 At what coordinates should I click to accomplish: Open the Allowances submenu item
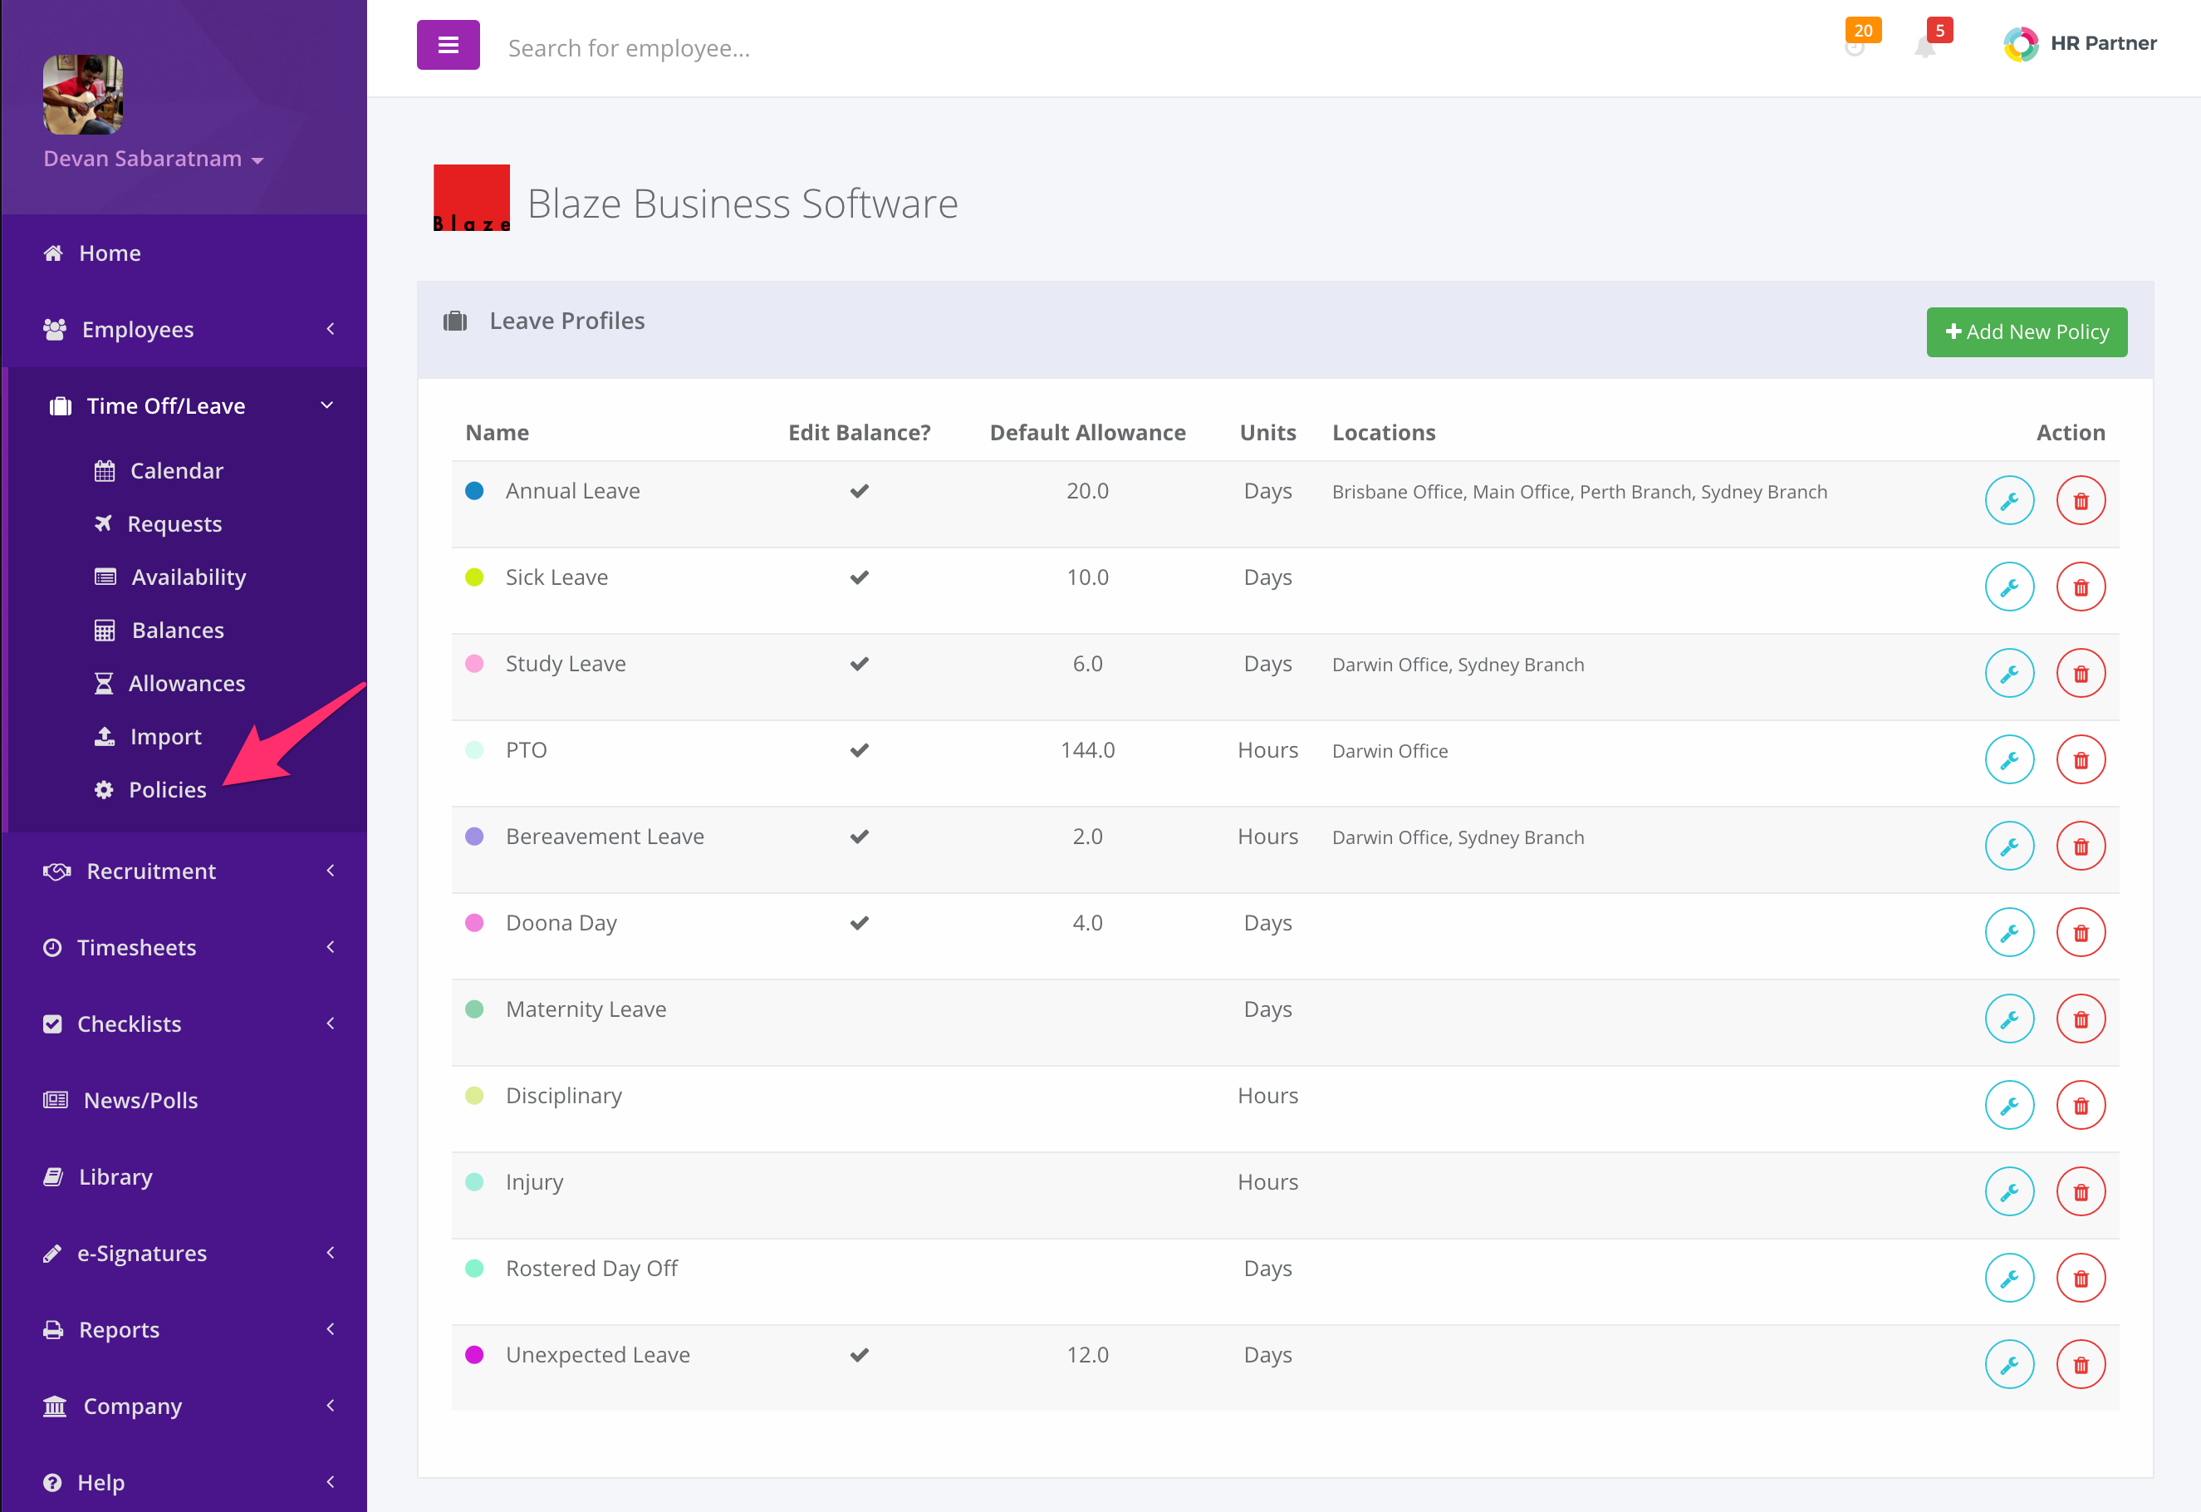point(169,683)
